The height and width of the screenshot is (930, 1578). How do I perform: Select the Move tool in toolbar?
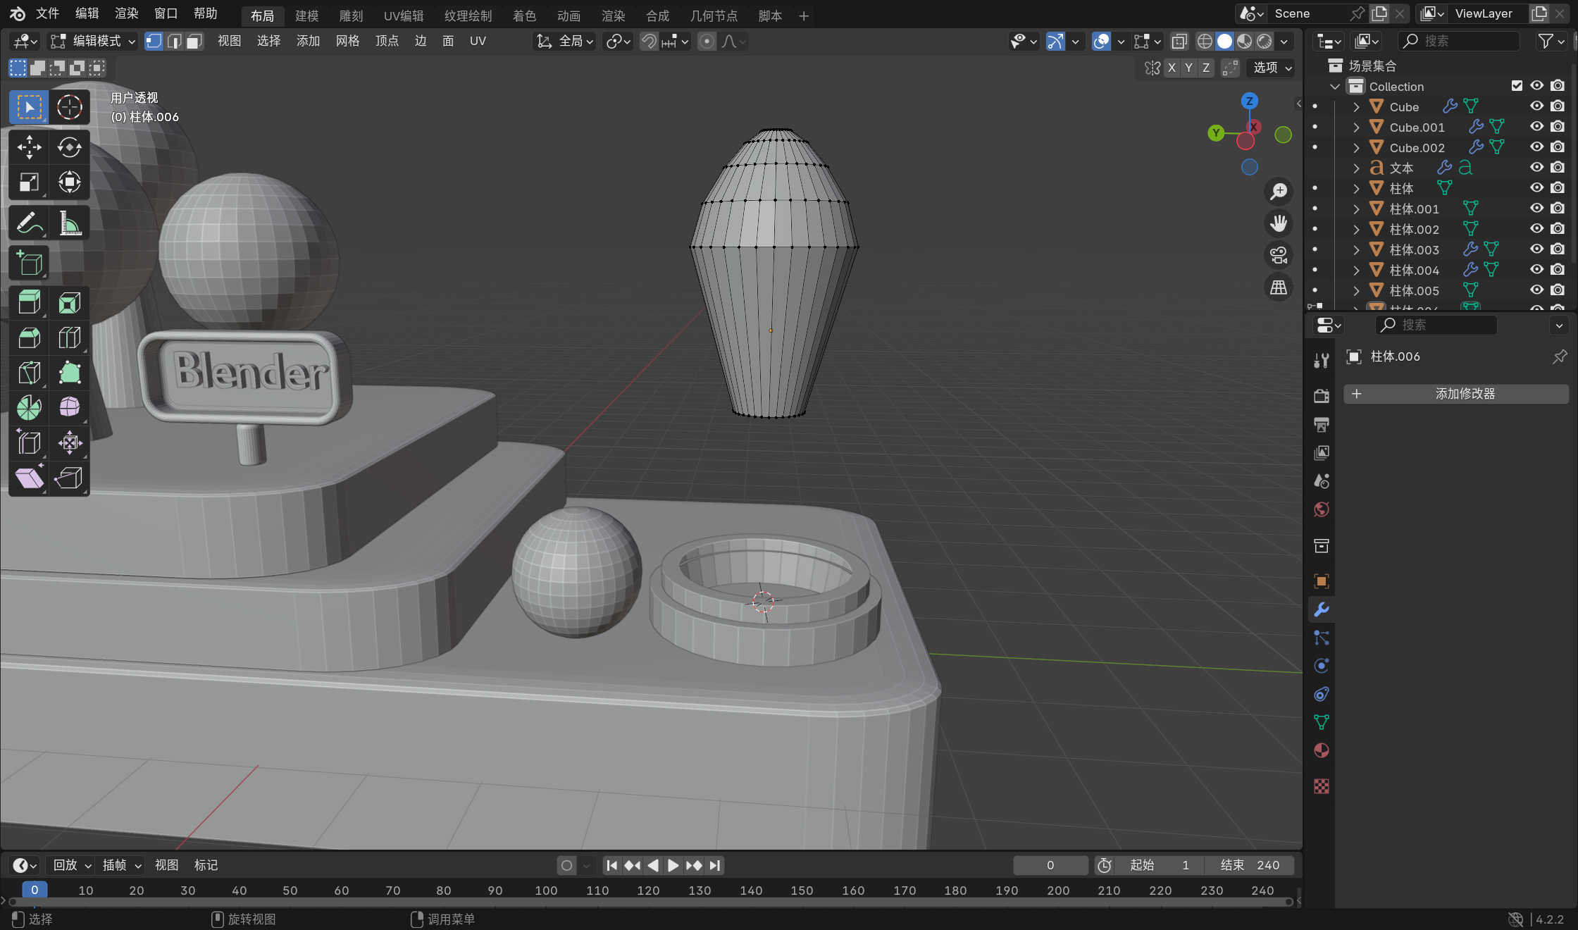(29, 147)
